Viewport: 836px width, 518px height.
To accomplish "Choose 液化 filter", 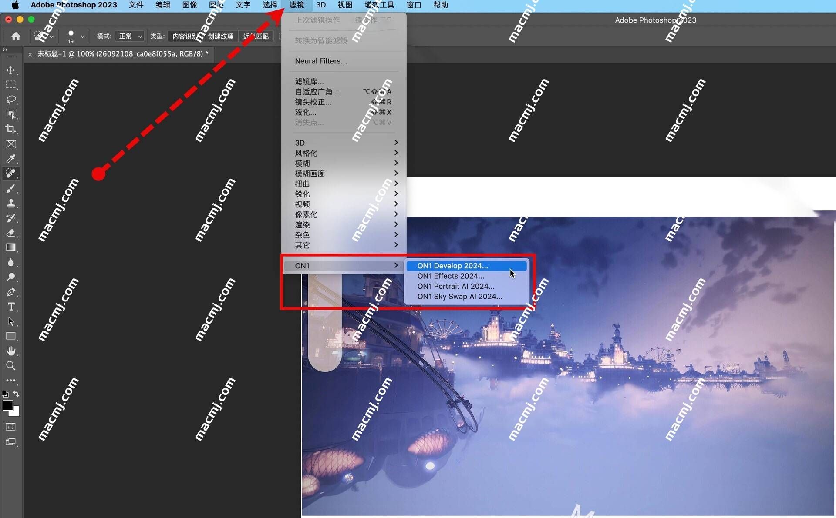I will (344, 112).
